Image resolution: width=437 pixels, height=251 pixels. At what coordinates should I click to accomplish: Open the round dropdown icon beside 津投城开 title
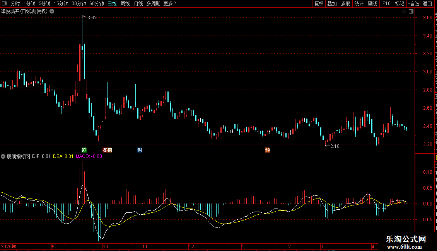(52, 12)
